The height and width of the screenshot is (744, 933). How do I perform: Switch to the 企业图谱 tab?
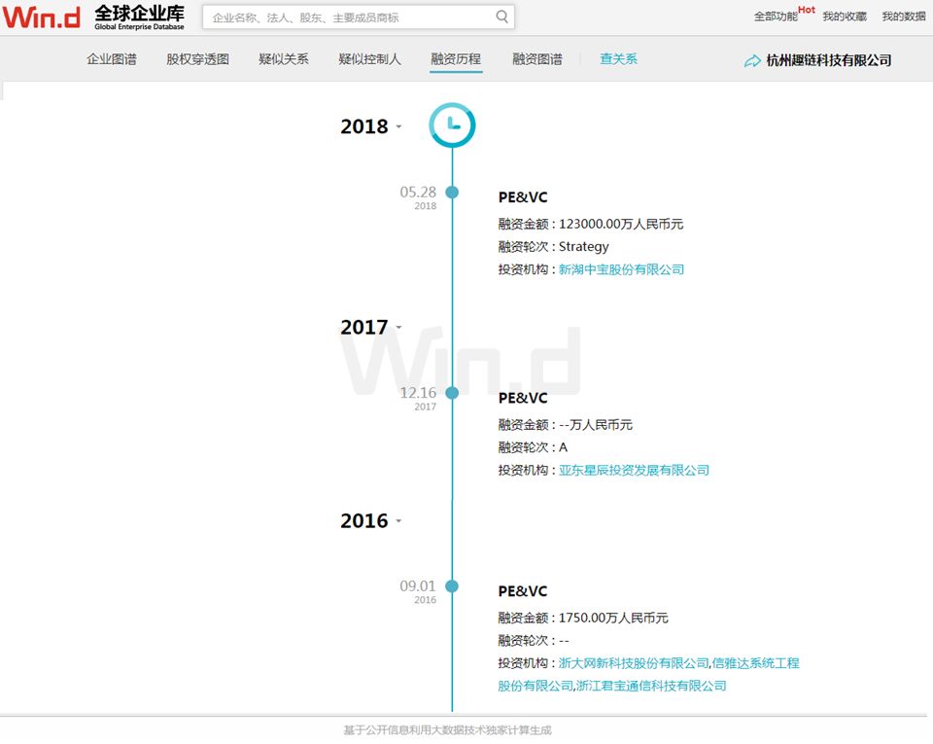click(111, 59)
